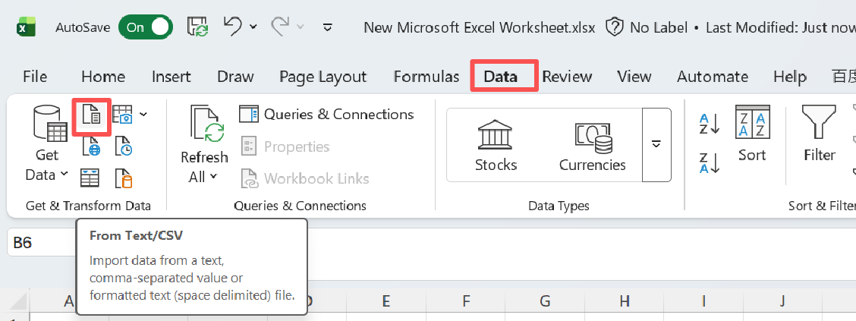Switch to the Formulas tab
Viewport: 856px width, 321px height.
(426, 77)
